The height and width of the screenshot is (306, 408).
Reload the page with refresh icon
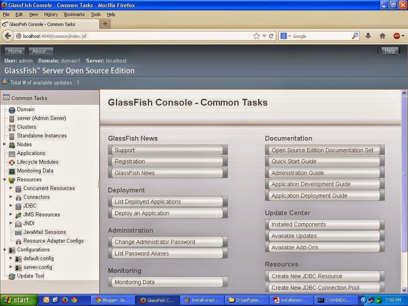[x=271, y=36]
